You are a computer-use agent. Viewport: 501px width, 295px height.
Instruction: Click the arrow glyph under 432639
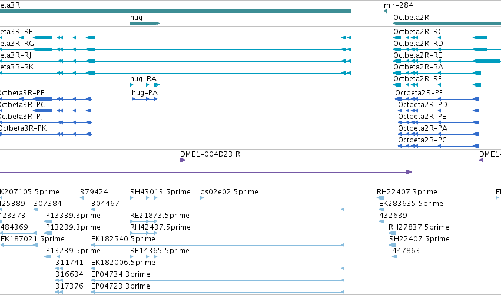pyautogui.click(x=381, y=221)
